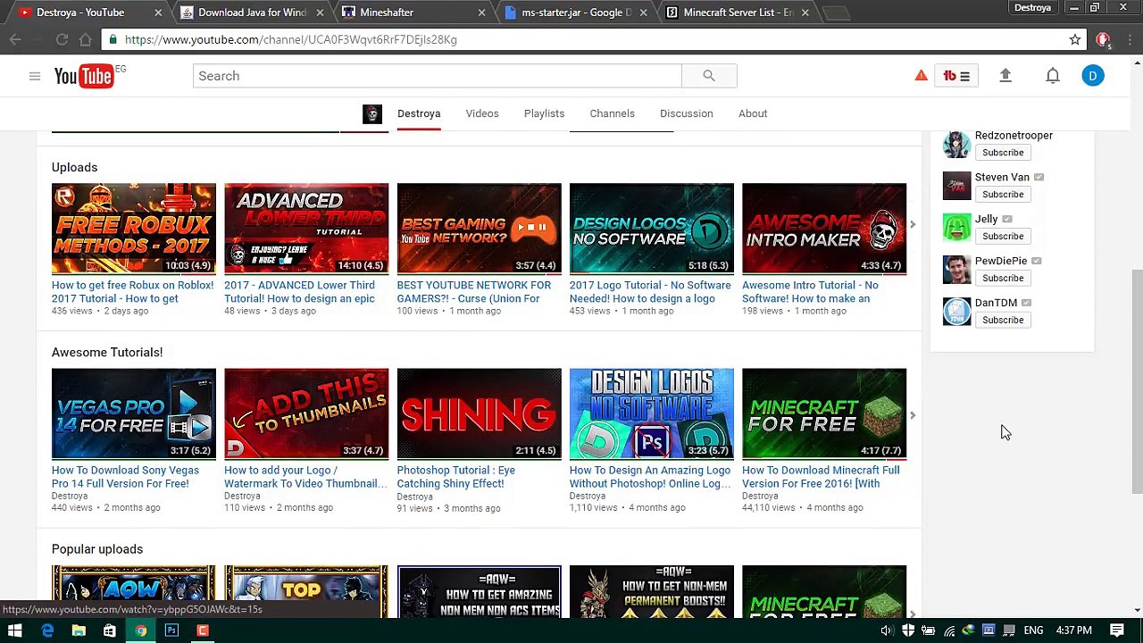This screenshot has width=1143, height=643.
Task: Open the notifications bell
Action: [x=1053, y=76]
